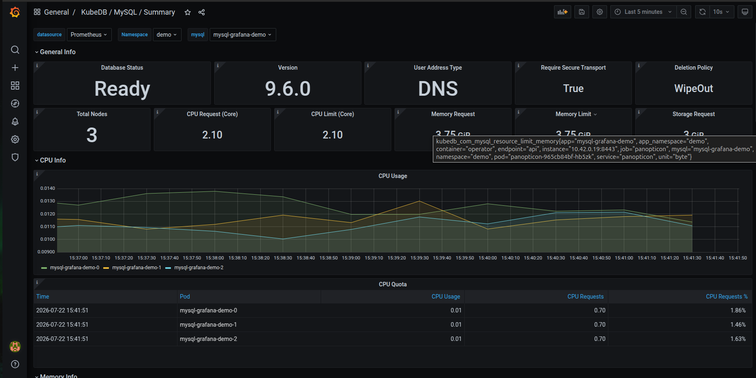The image size is (756, 378).
Task: Show info icon on Version panel
Action: tap(218, 66)
